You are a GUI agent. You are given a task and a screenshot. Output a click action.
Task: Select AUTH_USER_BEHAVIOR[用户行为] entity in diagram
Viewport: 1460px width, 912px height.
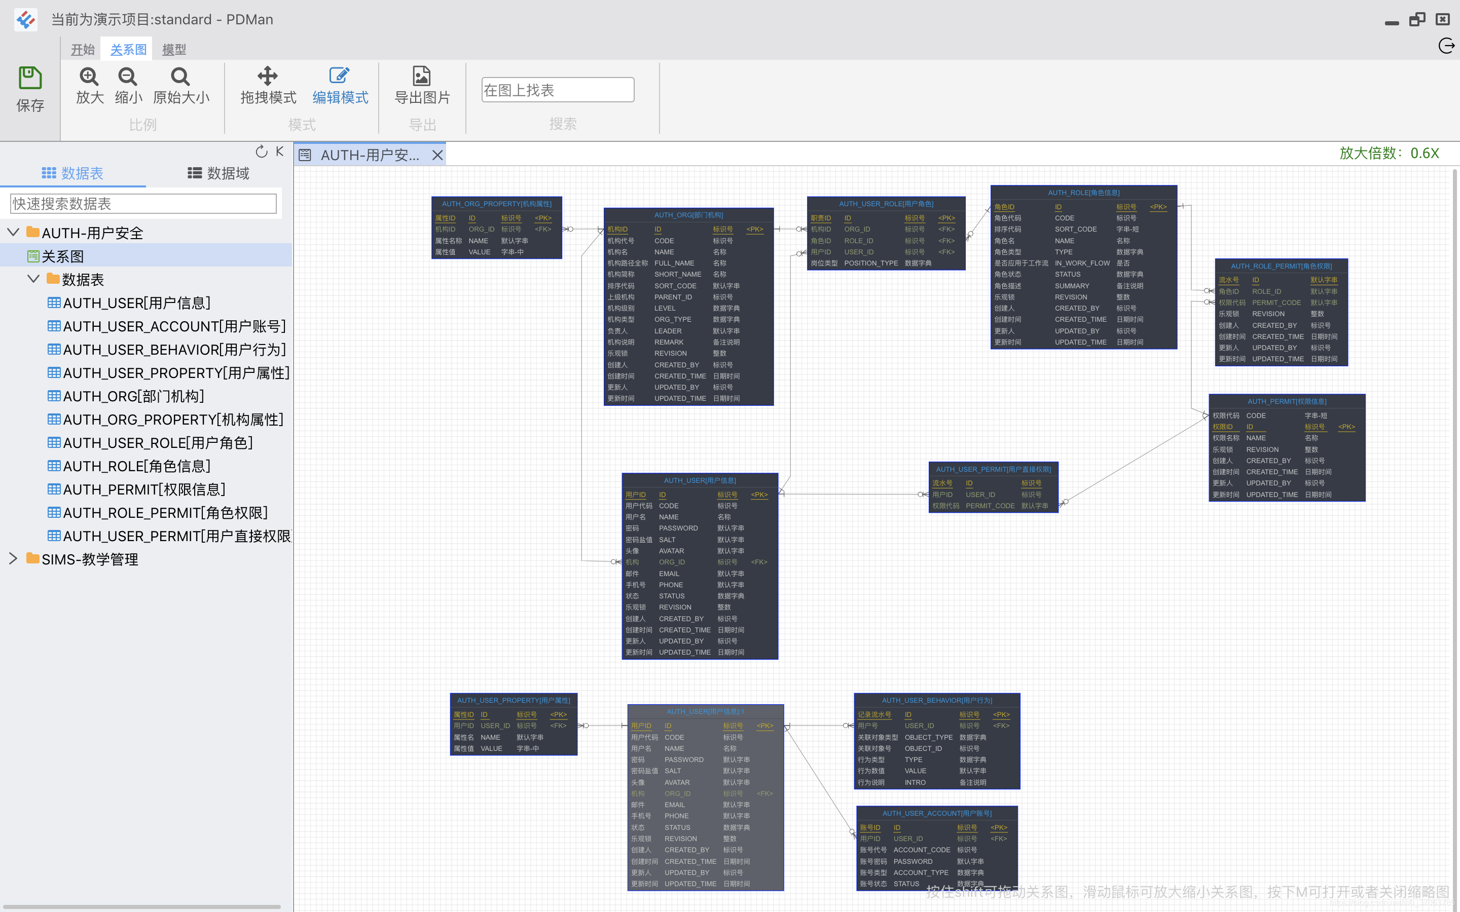click(937, 741)
